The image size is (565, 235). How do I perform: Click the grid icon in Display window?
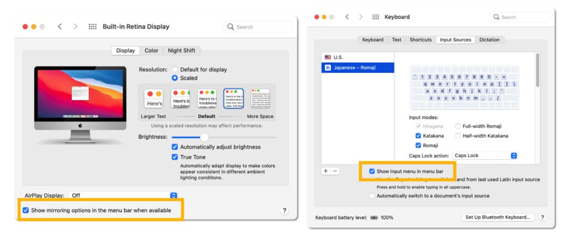pos(93,26)
